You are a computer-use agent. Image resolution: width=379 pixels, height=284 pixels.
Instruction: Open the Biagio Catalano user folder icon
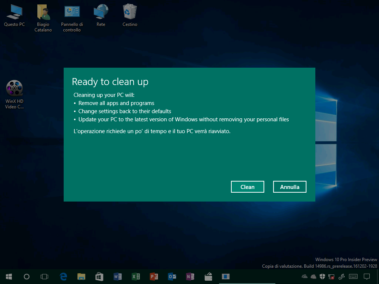coord(43,18)
